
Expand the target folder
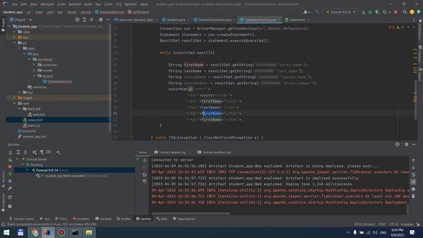[15, 98]
